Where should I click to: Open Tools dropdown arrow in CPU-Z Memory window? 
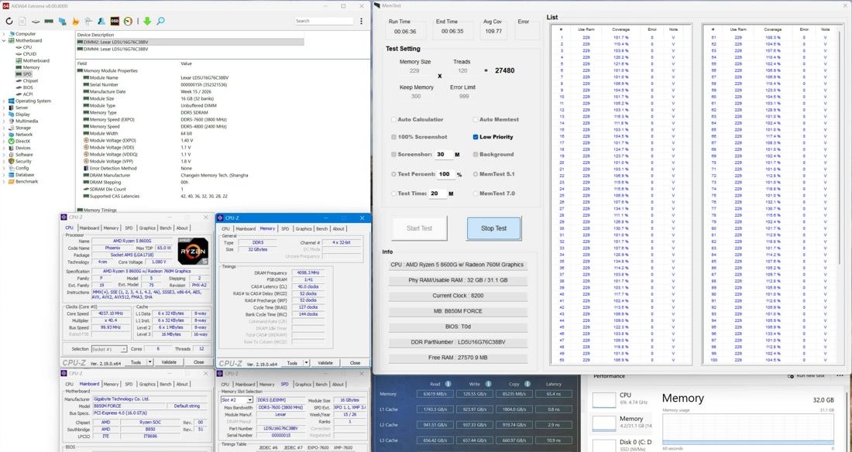pos(306,363)
